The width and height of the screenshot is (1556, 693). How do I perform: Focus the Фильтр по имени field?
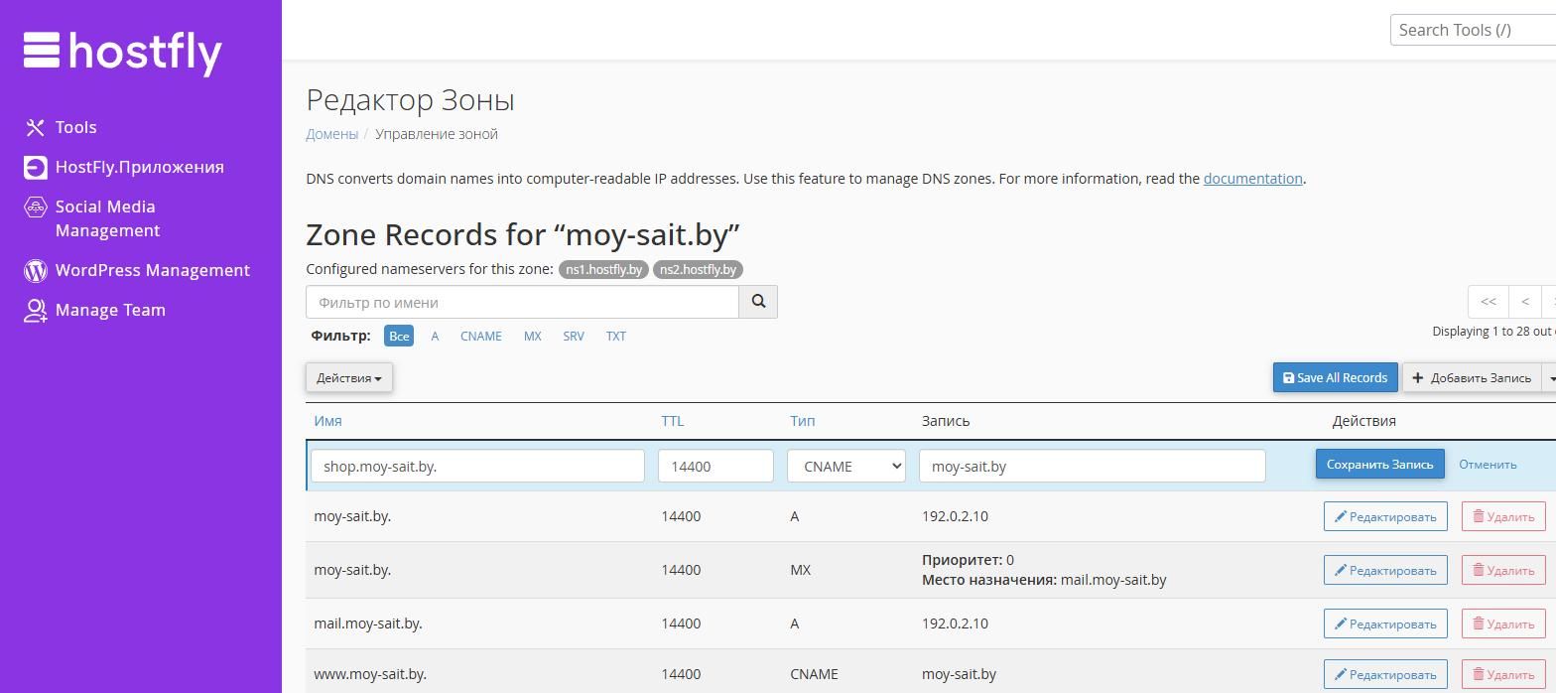[522, 302]
